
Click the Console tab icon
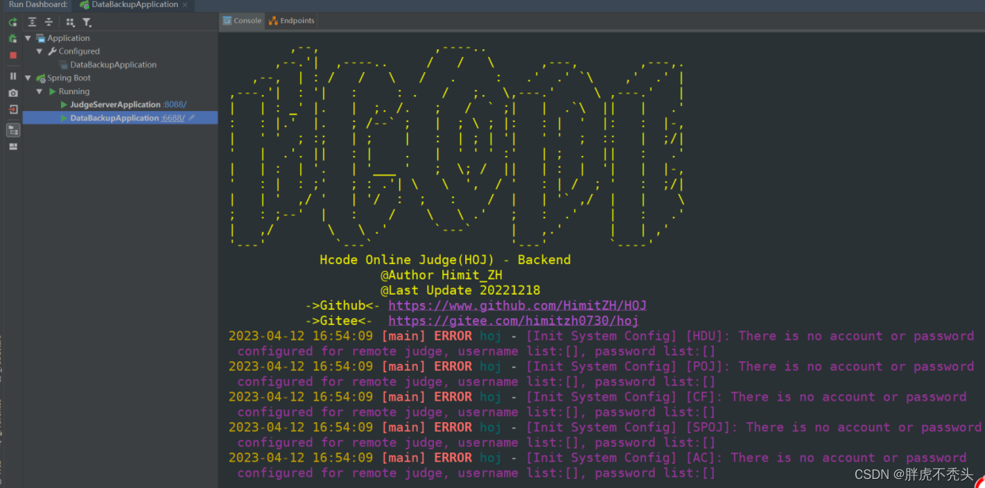[227, 21]
